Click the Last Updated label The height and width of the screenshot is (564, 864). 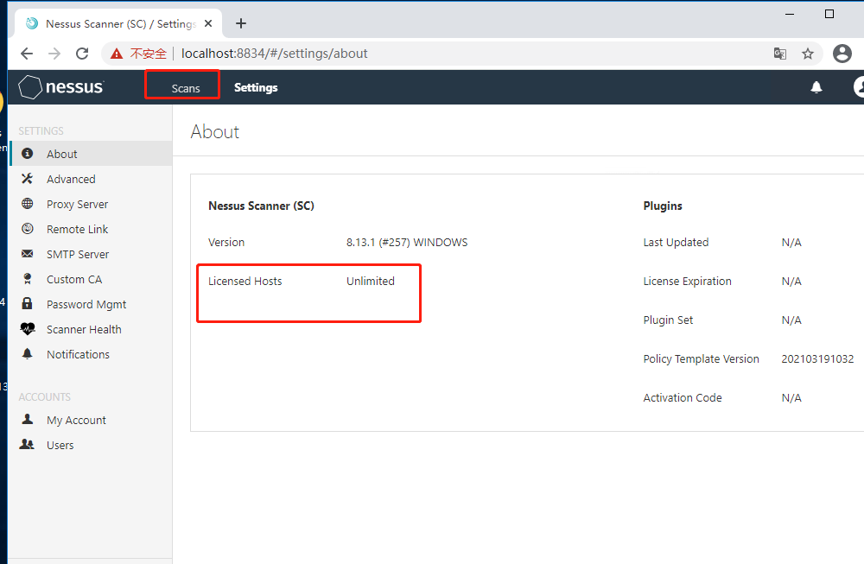(x=676, y=243)
